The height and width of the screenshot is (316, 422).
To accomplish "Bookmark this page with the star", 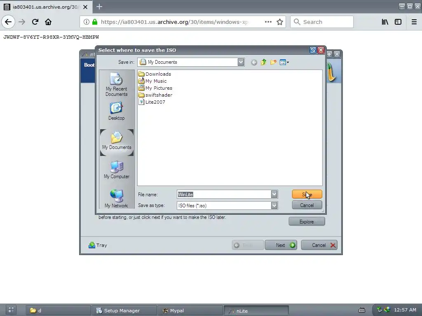I will pos(280,22).
